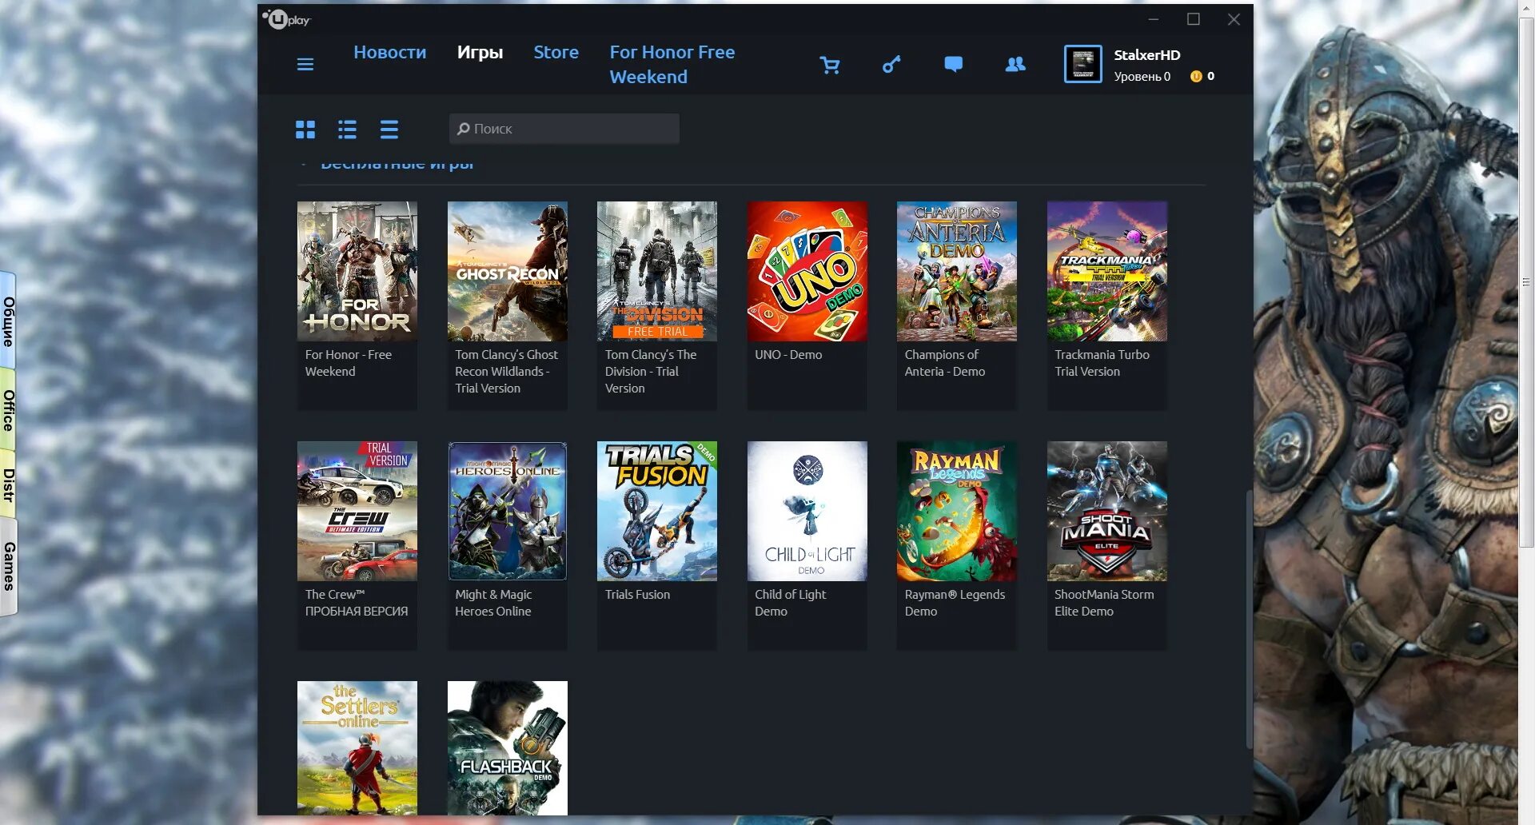Click 'The Crew ПРОБНАЯ ВЕРСИЯ' title text
1535x825 pixels.
tap(357, 603)
